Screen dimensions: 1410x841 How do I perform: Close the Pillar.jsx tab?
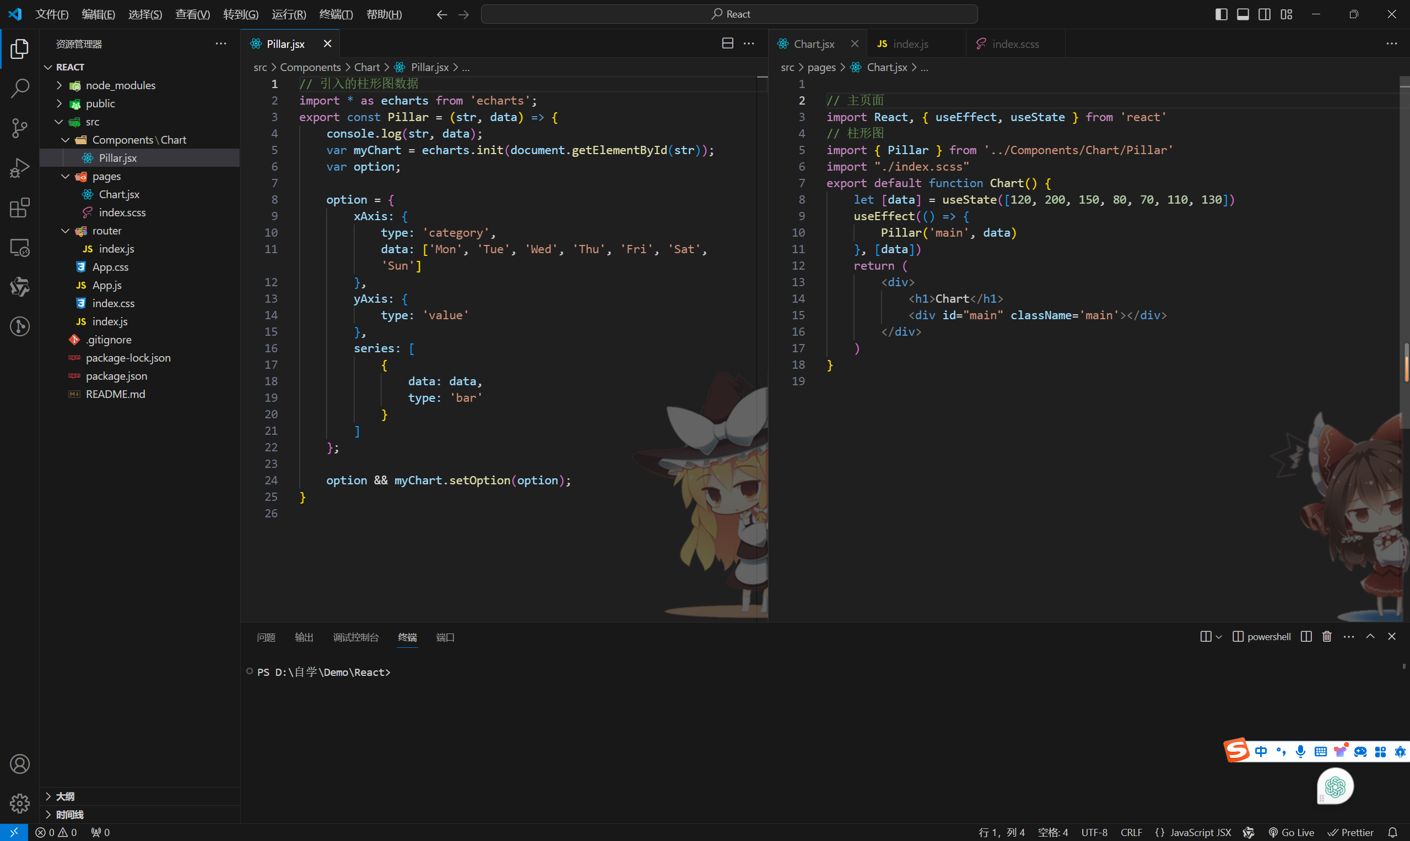coord(327,43)
